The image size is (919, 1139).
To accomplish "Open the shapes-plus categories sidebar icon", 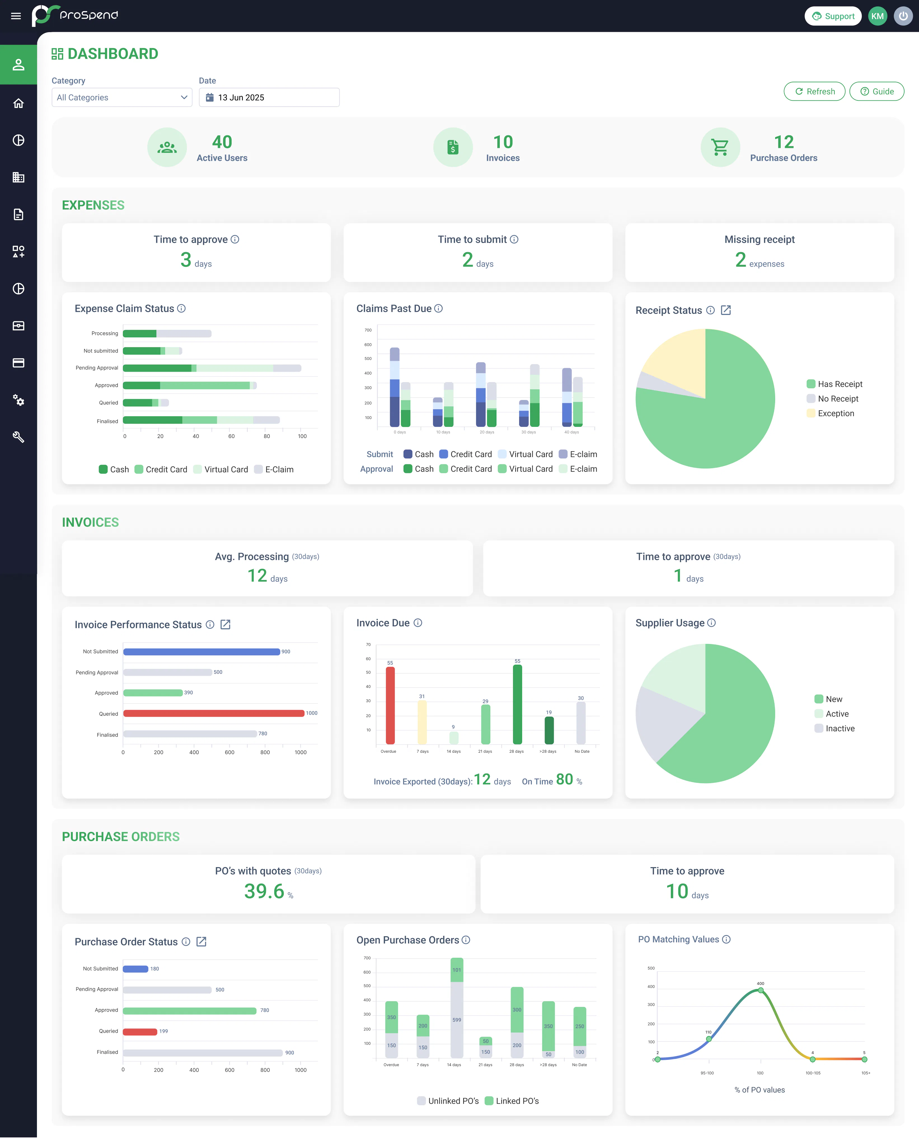I will pyautogui.click(x=18, y=251).
